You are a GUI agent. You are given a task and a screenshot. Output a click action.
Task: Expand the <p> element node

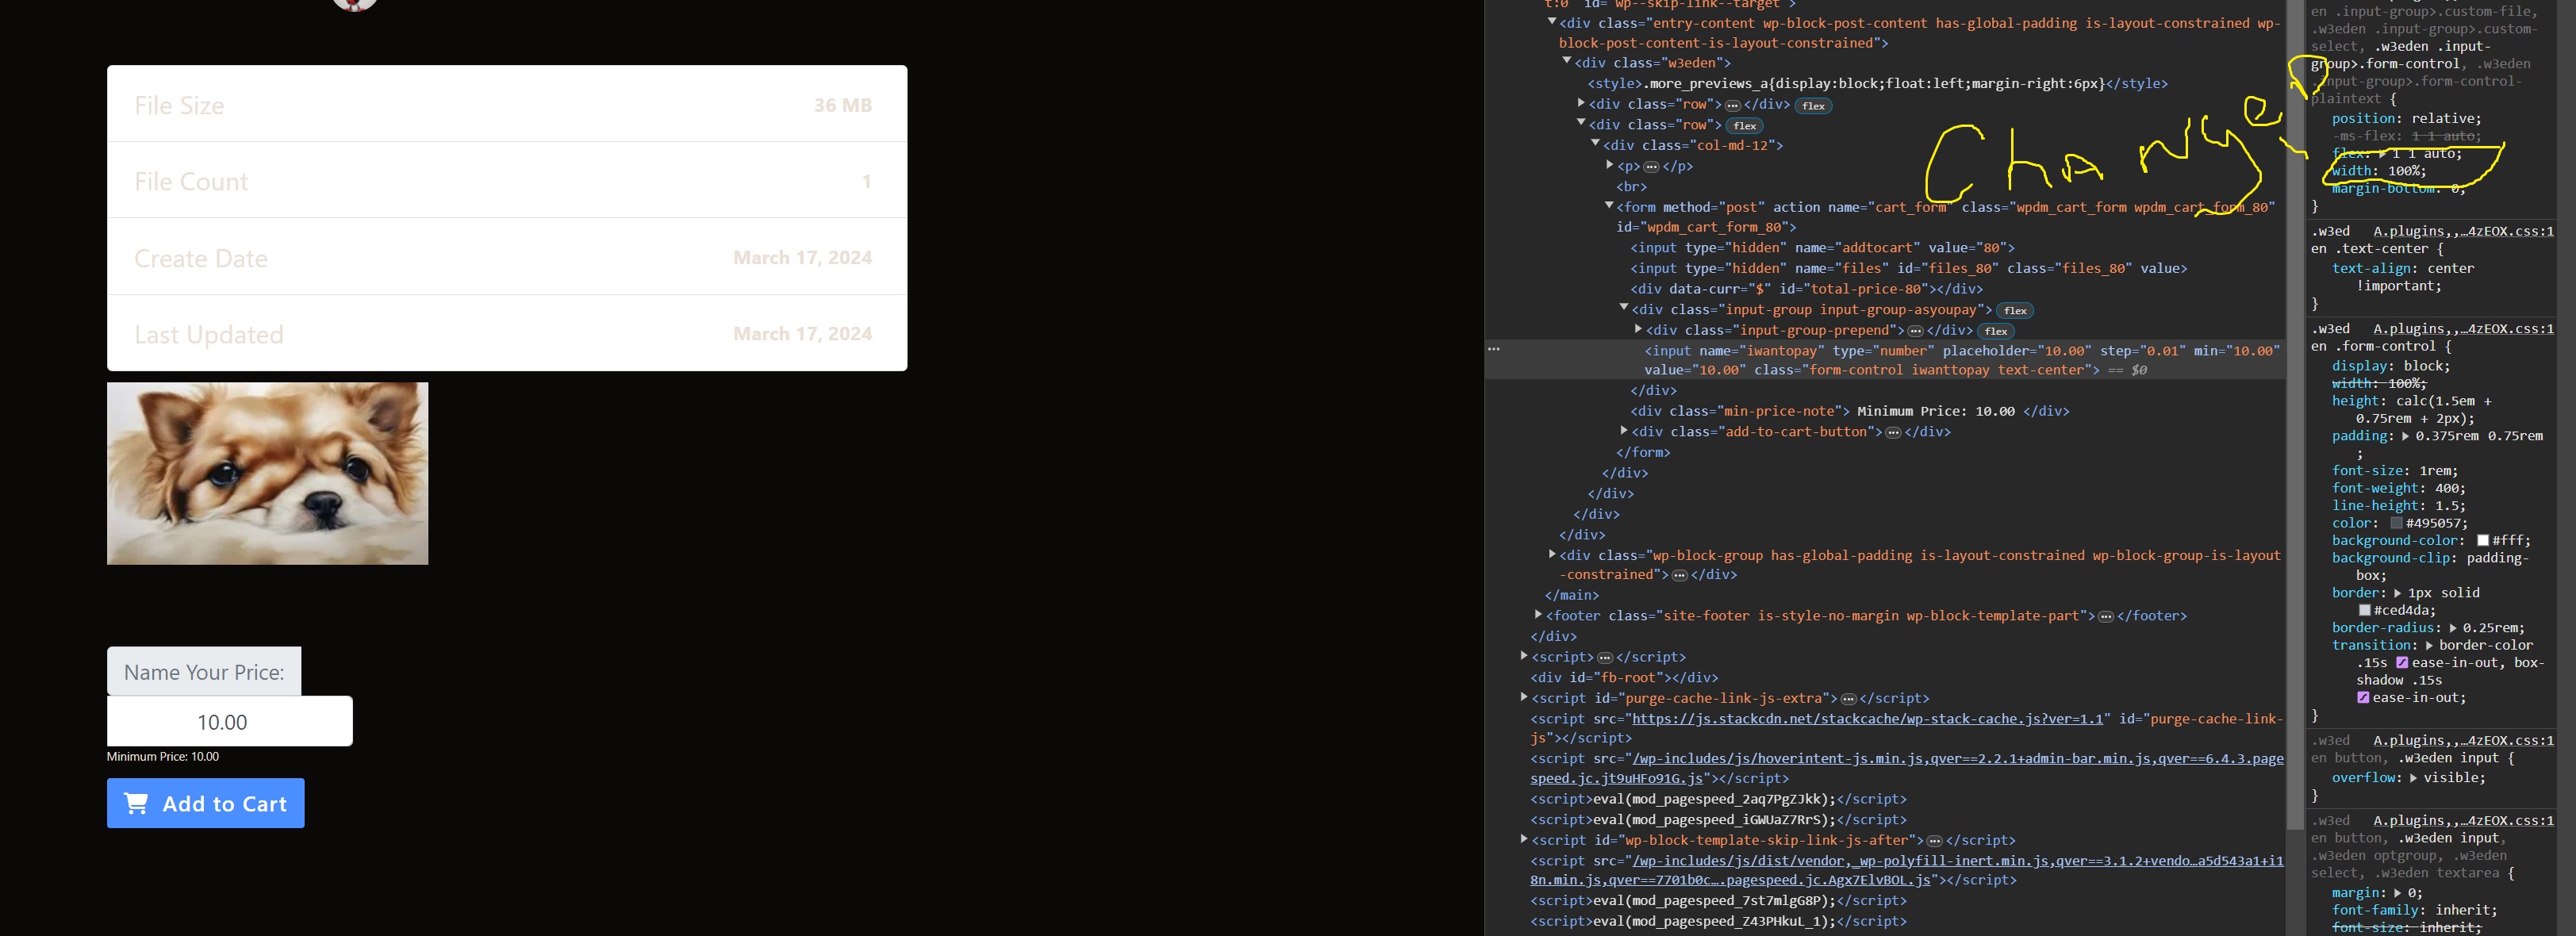1610,164
